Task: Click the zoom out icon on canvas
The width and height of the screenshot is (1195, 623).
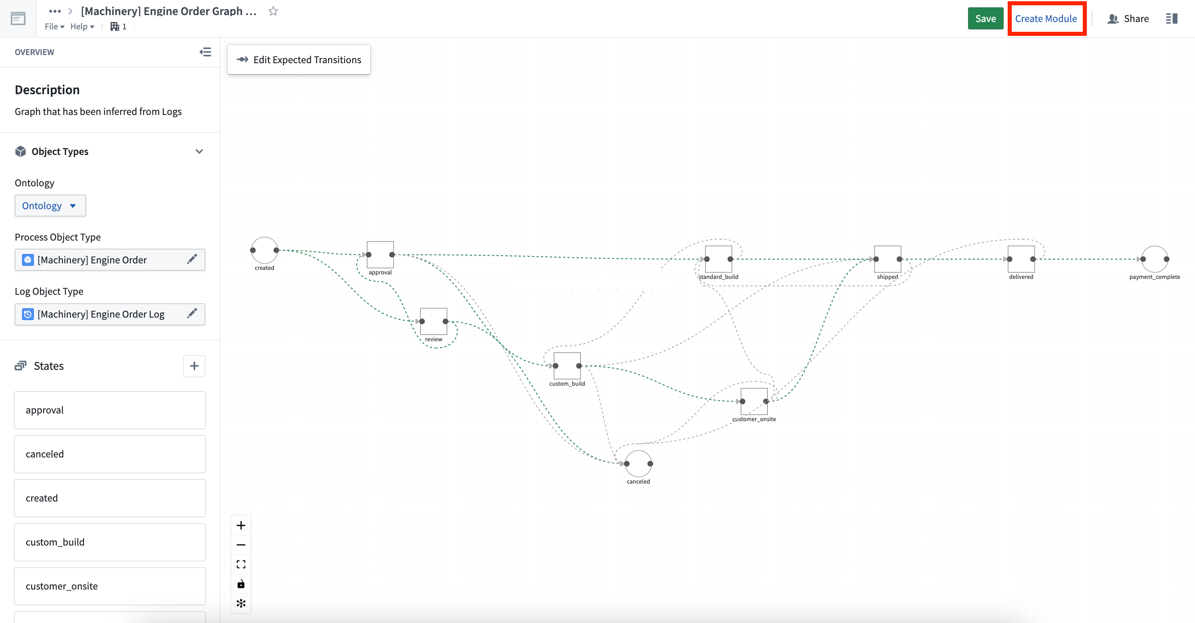Action: pos(242,545)
